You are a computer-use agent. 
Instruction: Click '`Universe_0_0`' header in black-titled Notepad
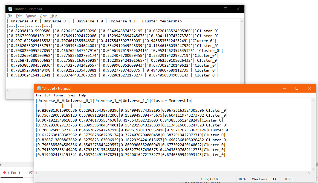(24, 21)
